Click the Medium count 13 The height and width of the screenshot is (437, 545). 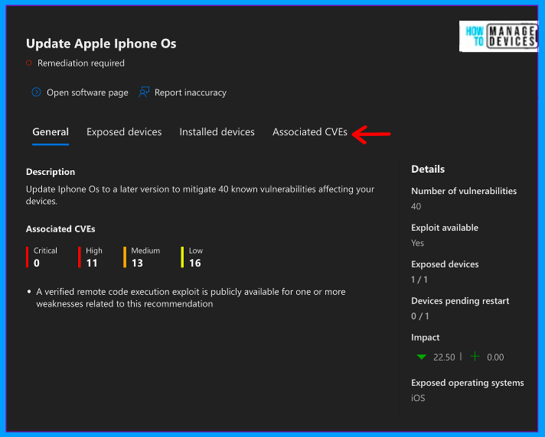coord(137,264)
